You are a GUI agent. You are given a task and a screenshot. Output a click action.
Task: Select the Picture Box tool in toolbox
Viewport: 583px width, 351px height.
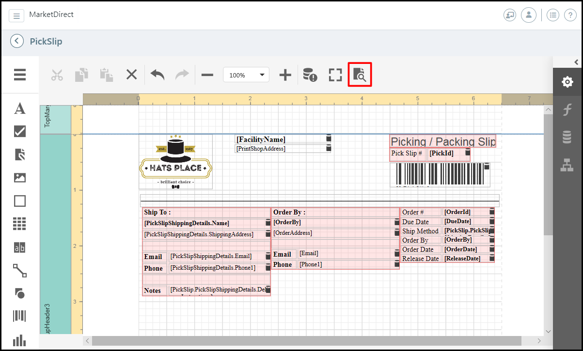point(20,178)
